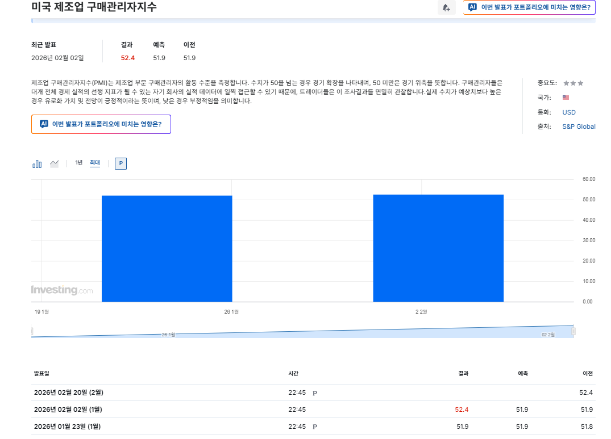The image size is (611, 439).
Task: Click the USD currency link
Action: point(569,112)
